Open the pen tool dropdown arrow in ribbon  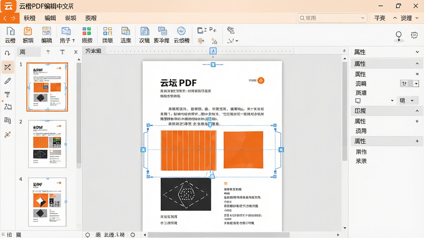pyautogui.click(x=237, y=41)
